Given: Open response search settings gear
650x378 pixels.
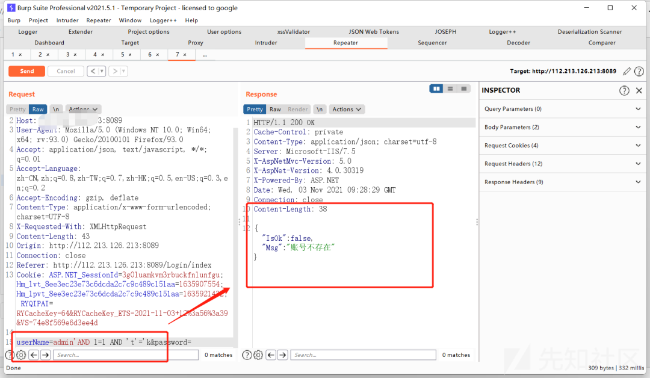Looking at the screenshot, I should click(258, 355).
